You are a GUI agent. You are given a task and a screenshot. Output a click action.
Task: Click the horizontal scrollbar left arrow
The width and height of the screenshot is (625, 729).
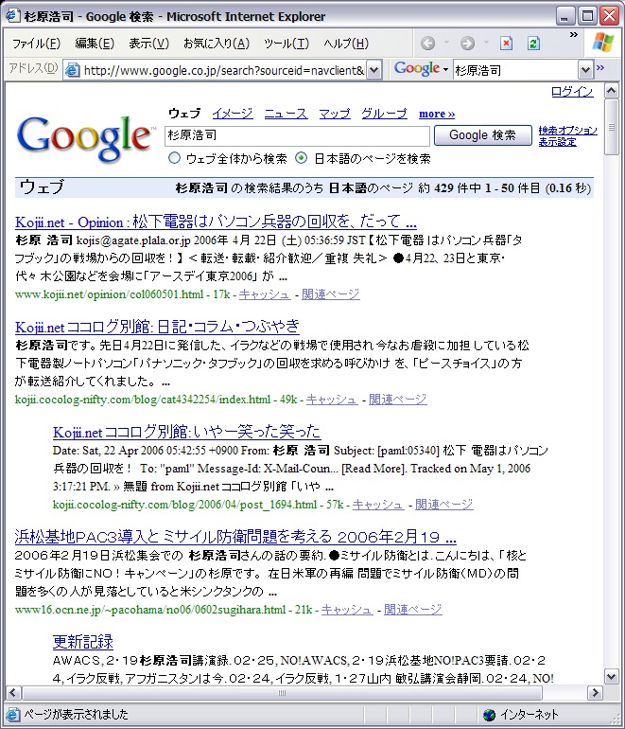[13, 693]
